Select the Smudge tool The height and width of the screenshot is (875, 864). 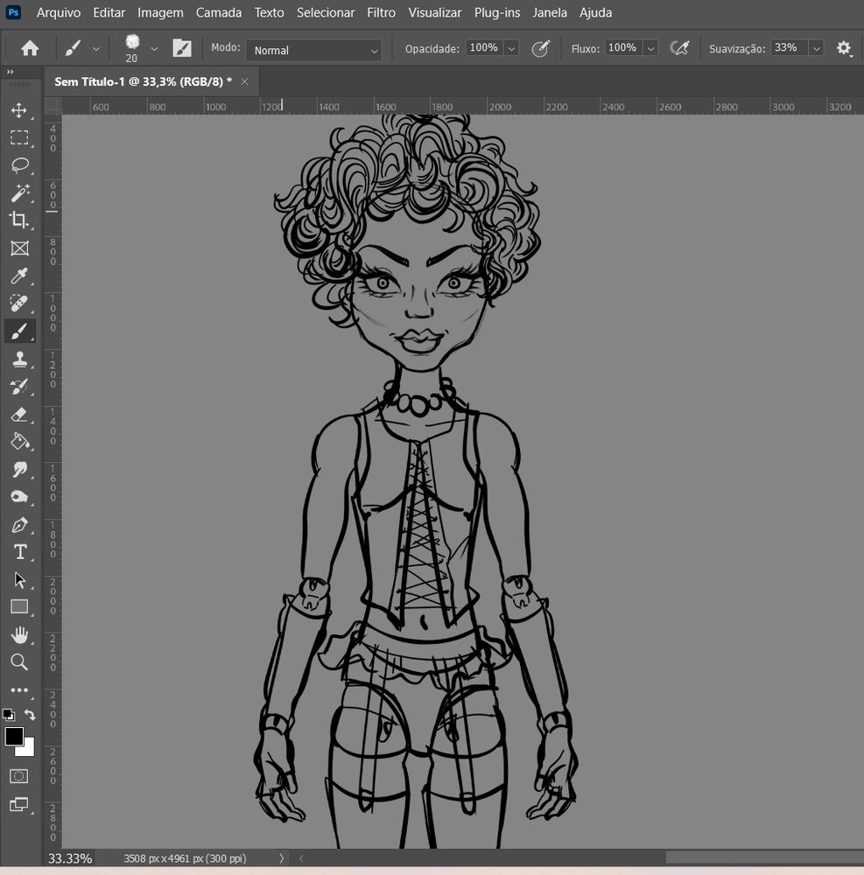(x=19, y=469)
